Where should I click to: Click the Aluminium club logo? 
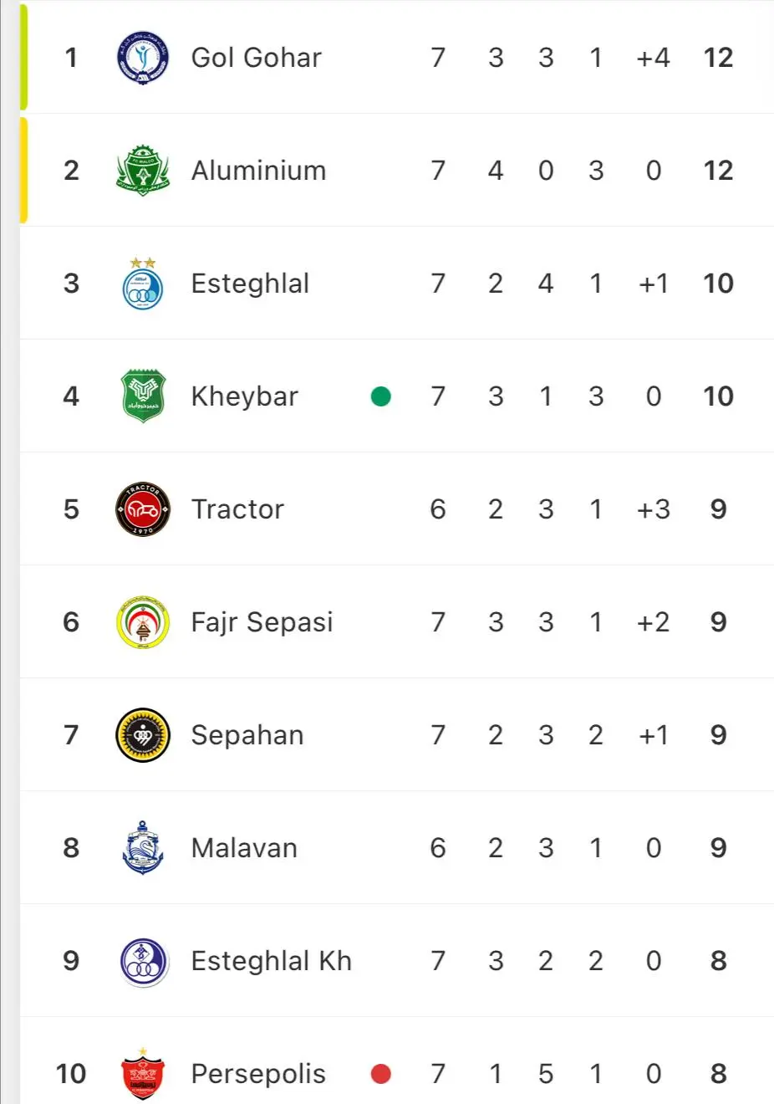coord(143,171)
